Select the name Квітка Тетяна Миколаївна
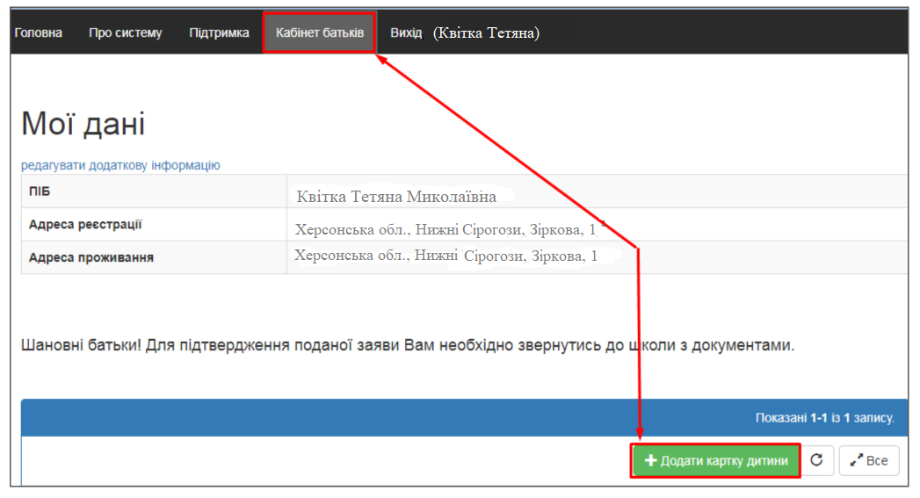The height and width of the screenshot is (498, 920). point(396,197)
